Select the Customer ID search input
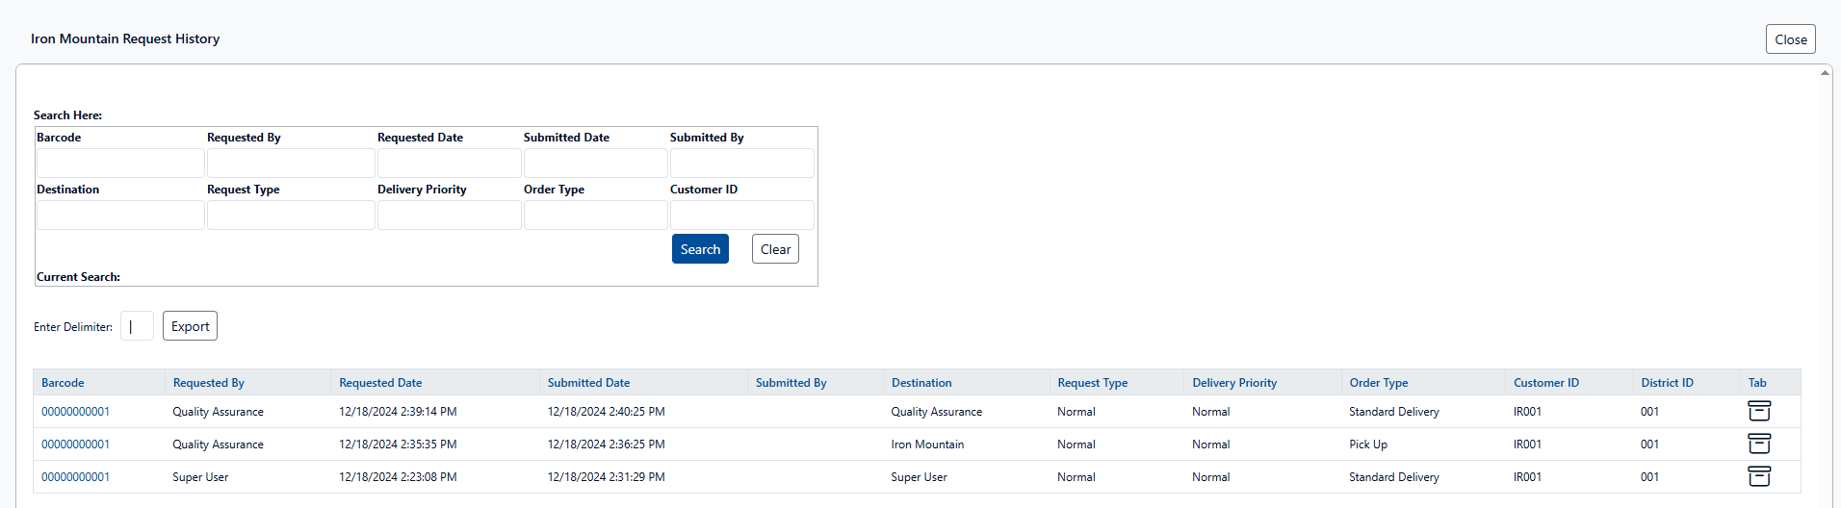Viewport: 1841px width, 508px height. pos(741,215)
